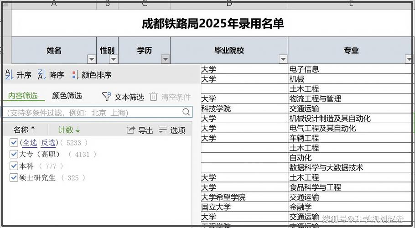Screen dimensions: 415x228
Task: Select title cell 成都铁路局2025年录用名单
Action: click(213, 24)
